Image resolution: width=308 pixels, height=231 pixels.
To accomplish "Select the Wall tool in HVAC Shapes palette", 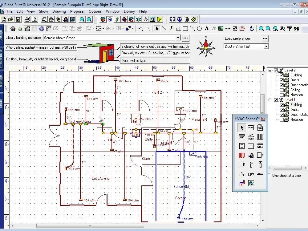I will [261, 146].
